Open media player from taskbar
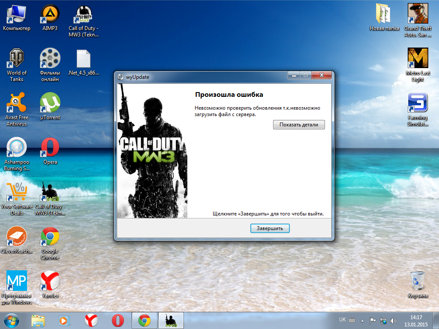 pos(64,321)
